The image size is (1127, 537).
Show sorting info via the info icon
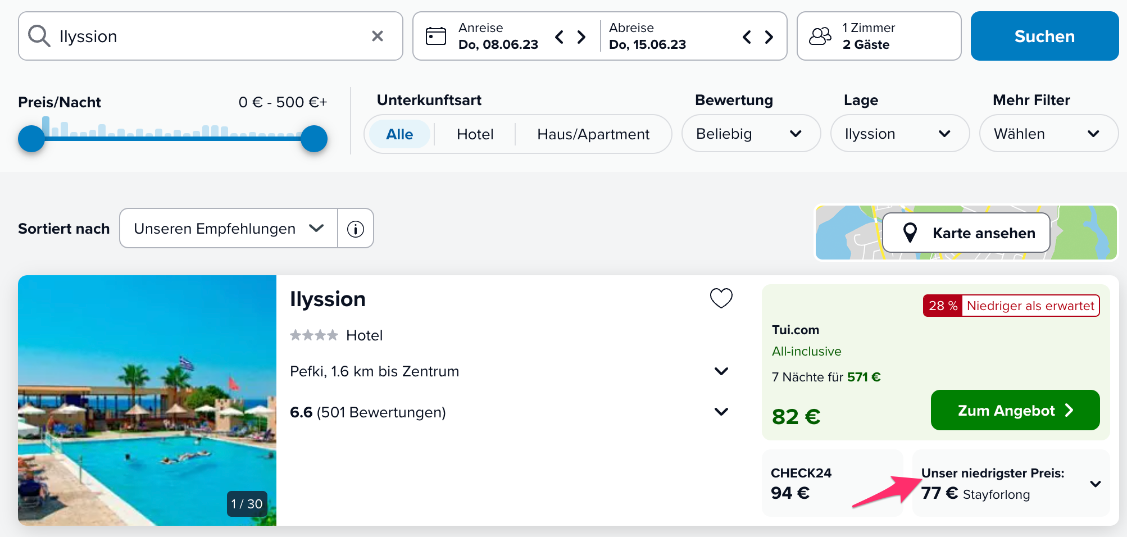(356, 229)
